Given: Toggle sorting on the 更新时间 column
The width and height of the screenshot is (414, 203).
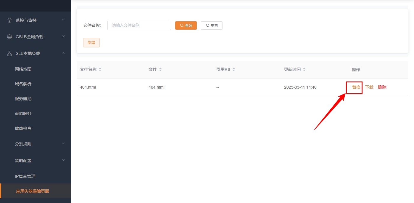Looking at the screenshot, I should pyautogui.click(x=305, y=69).
